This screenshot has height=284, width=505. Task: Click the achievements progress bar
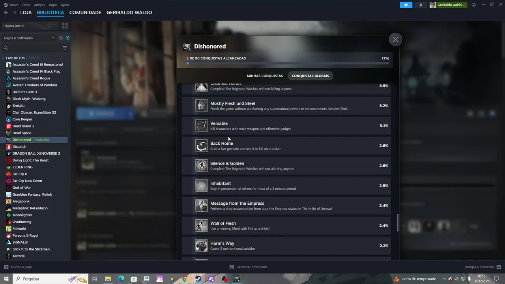point(288,63)
